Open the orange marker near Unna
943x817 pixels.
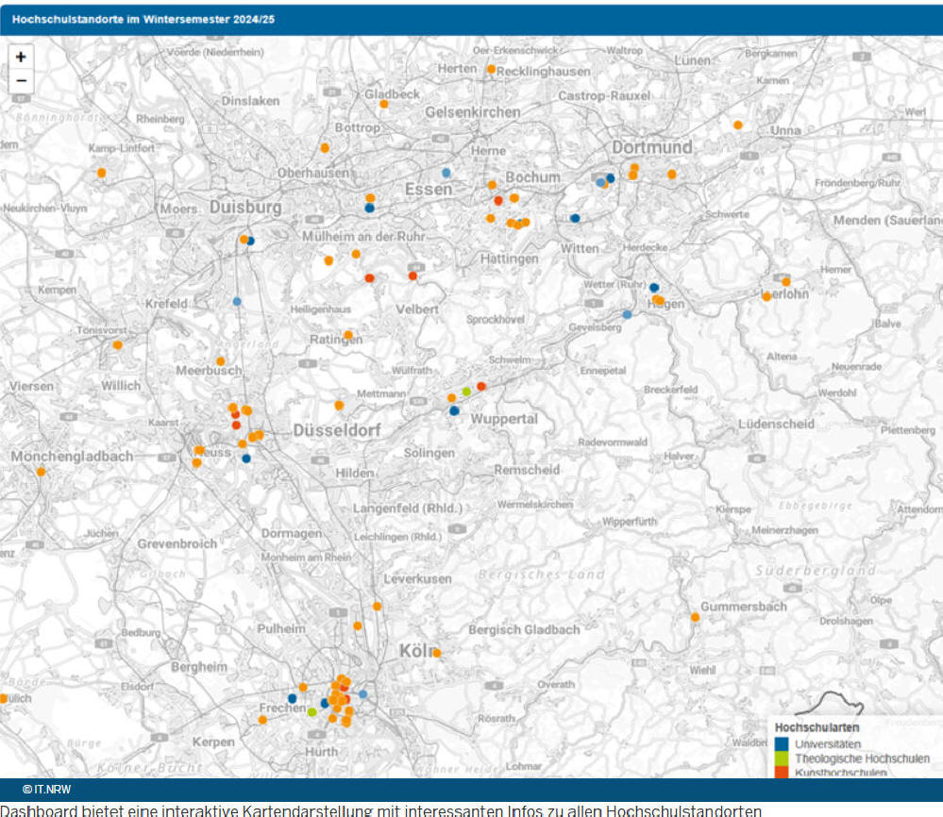pos(738,125)
